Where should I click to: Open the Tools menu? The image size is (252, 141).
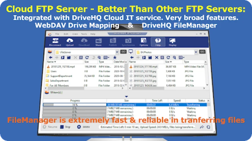click(84, 34)
